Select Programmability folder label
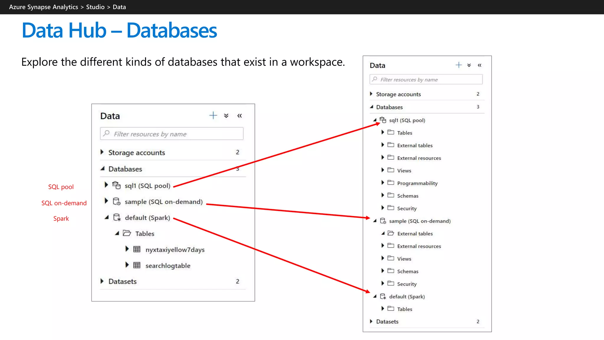Viewport: 604px width, 340px height. pyautogui.click(x=417, y=183)
